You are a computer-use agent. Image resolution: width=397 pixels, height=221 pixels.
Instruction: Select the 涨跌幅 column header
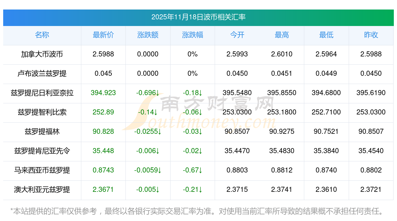tap(192, 35)
